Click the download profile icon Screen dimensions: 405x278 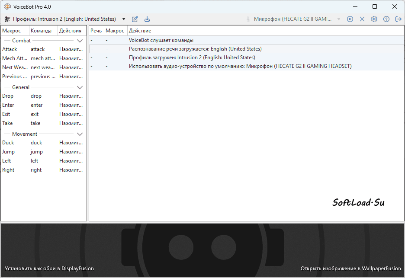147,19
